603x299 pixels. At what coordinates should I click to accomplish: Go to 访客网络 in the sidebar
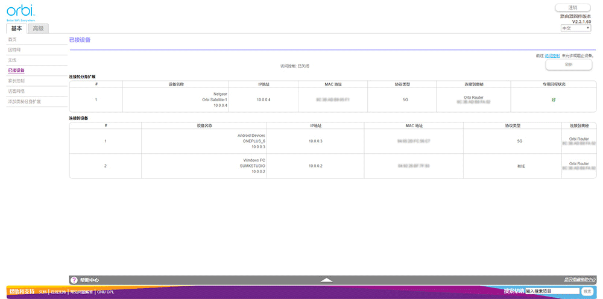tap(16, 91)
